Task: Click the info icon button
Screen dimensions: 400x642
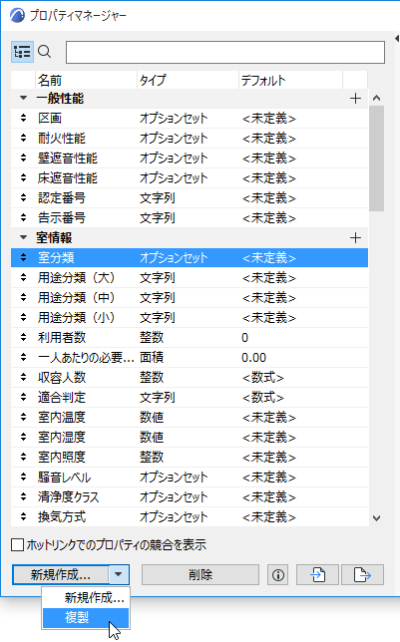Action: click(x=278, y=575)
